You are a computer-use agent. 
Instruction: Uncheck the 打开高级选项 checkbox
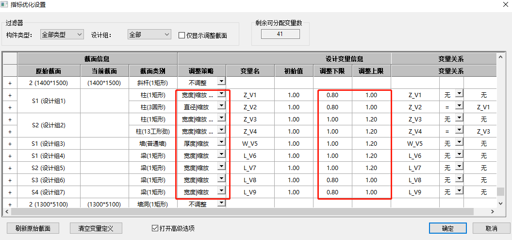click(155, 228)
